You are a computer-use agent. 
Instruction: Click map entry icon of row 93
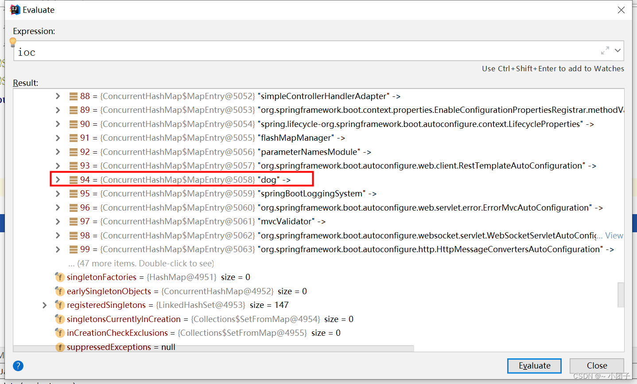click(x=74, y=165)
